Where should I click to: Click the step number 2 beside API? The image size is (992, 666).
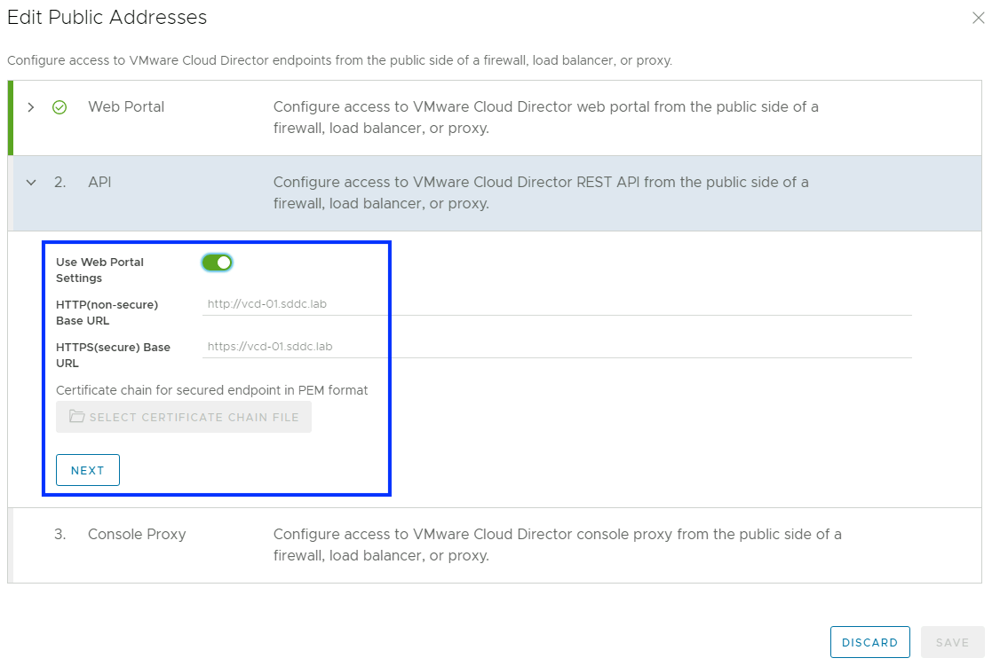click(x=60, y=183)
